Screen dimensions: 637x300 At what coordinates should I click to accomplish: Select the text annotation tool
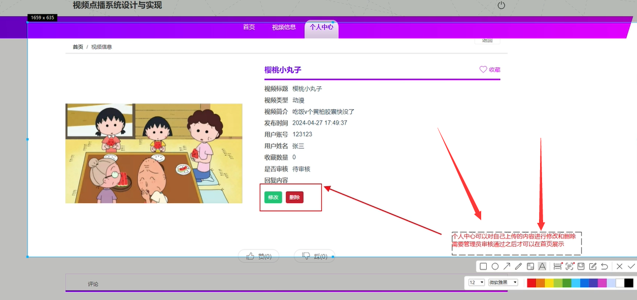click(x=542, y=266)
